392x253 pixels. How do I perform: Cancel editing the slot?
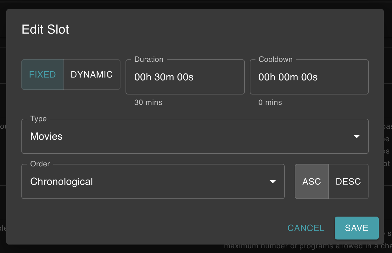tap(305, 228)
